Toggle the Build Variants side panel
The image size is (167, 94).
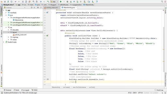click(1, 81)
